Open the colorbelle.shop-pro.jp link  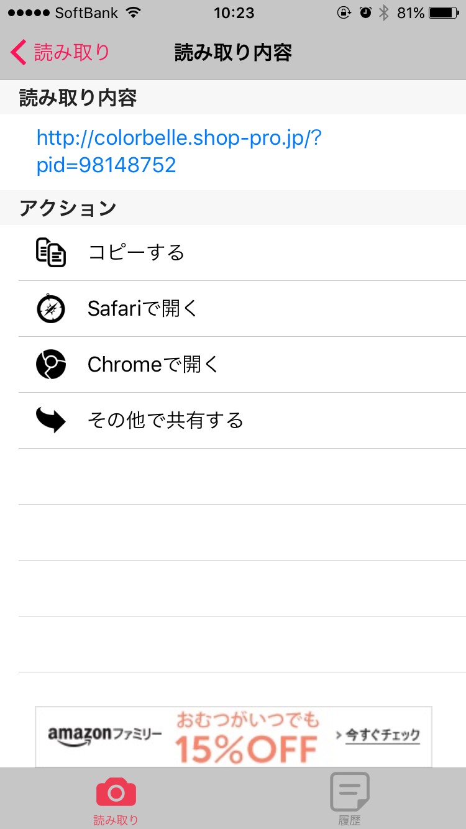(179, 151)
